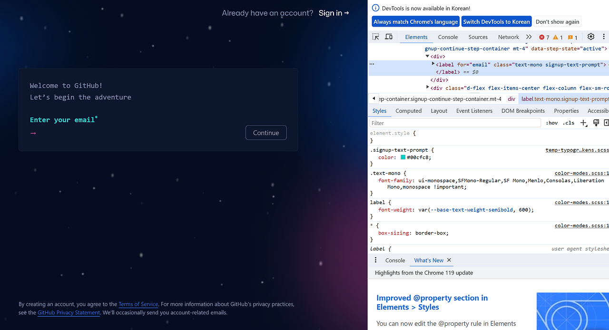
Task: Open the GitHub Privacy Statement link
Action: (69, 312)
